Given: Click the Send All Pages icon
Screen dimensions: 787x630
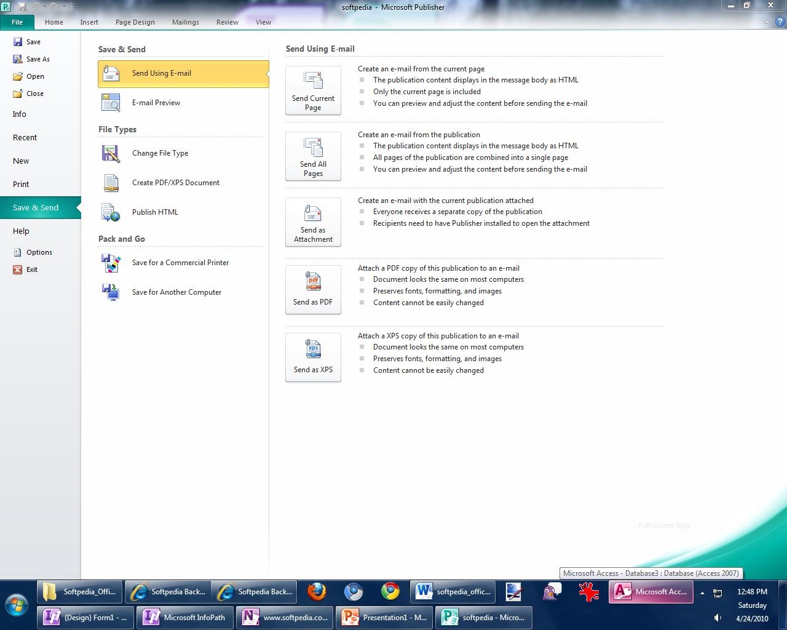Looking at the screenshot, I should (313, 156).
